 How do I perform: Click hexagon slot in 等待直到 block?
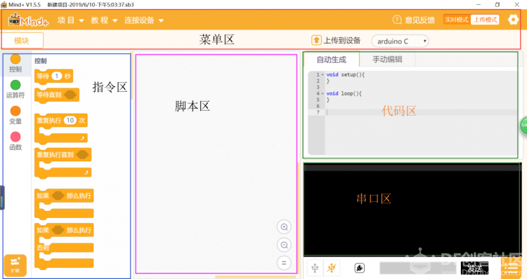[x=70, y=95]
